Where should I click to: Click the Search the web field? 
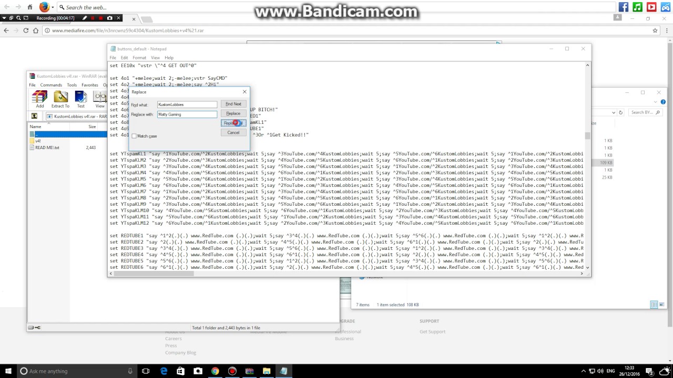pyautogui.click(x=336, y=7)
